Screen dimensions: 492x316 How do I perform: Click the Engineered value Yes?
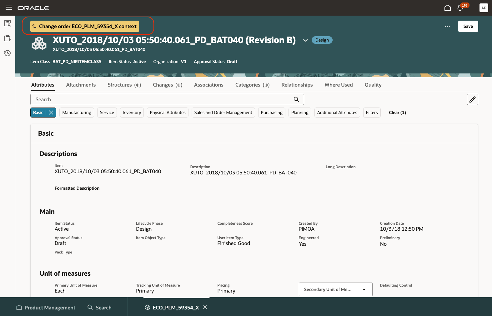[x=303, y=244]
